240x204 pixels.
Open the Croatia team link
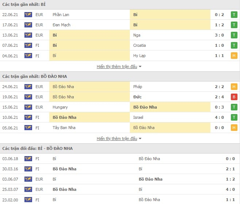click(139, 45)
